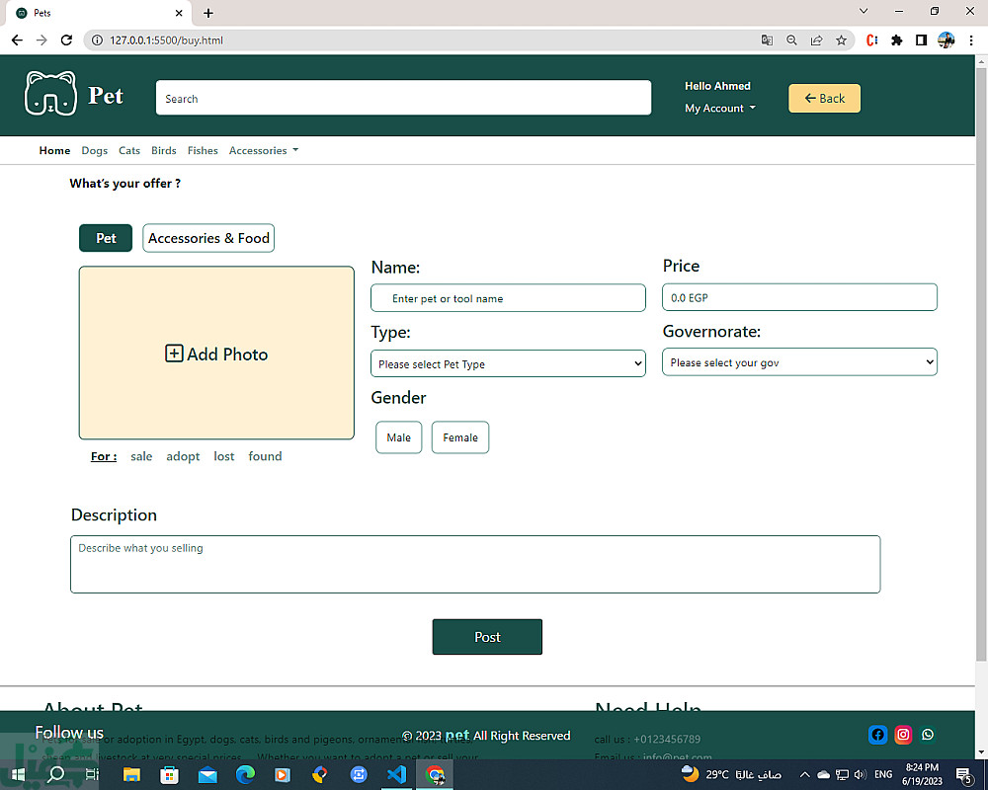The height and width of the screenshot is (790, 988).
Task: Open the browser side panel icon
Action: [x=921, y=40]
